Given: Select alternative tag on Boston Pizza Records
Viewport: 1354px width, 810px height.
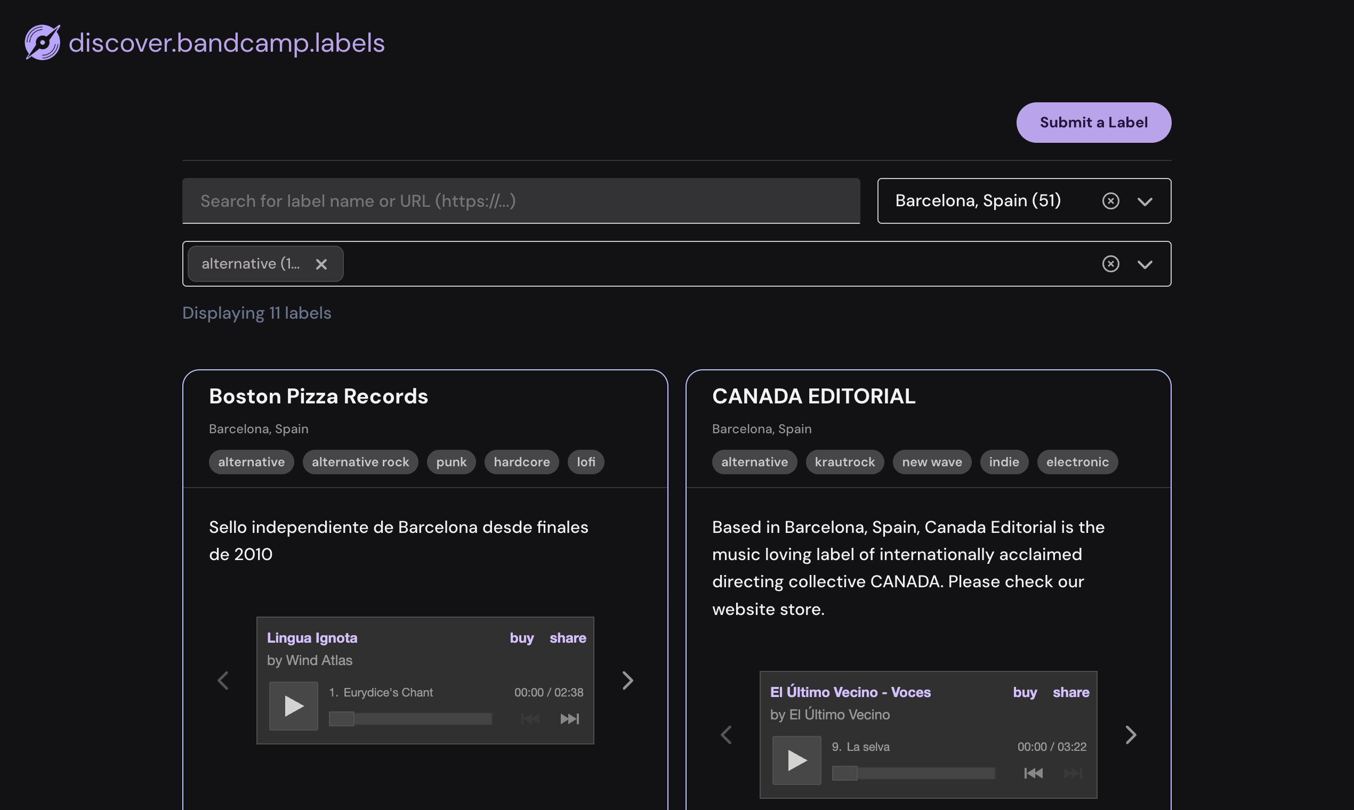Looking at the screenshot, I should [251, 462].
